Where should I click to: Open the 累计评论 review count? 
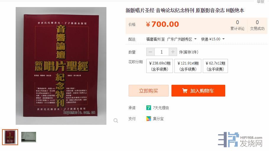[237, 25]
